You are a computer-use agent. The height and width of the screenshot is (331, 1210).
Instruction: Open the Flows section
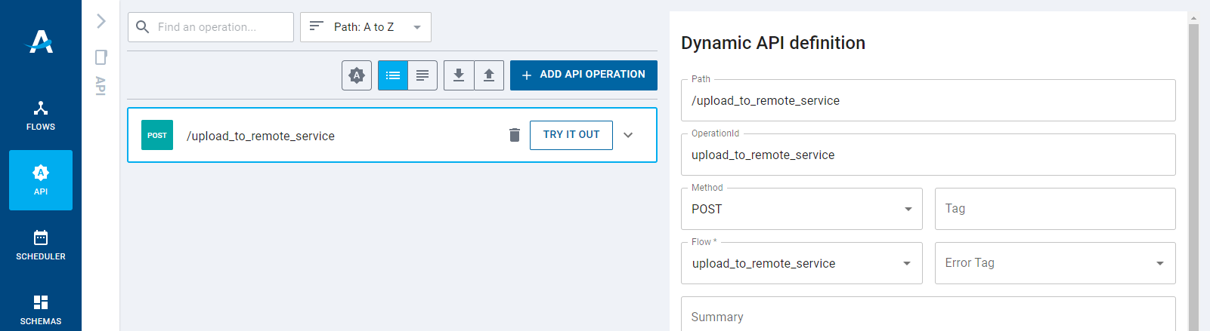click(41, 115)
